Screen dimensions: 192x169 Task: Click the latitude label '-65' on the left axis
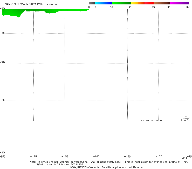click(x=2, y=33)
